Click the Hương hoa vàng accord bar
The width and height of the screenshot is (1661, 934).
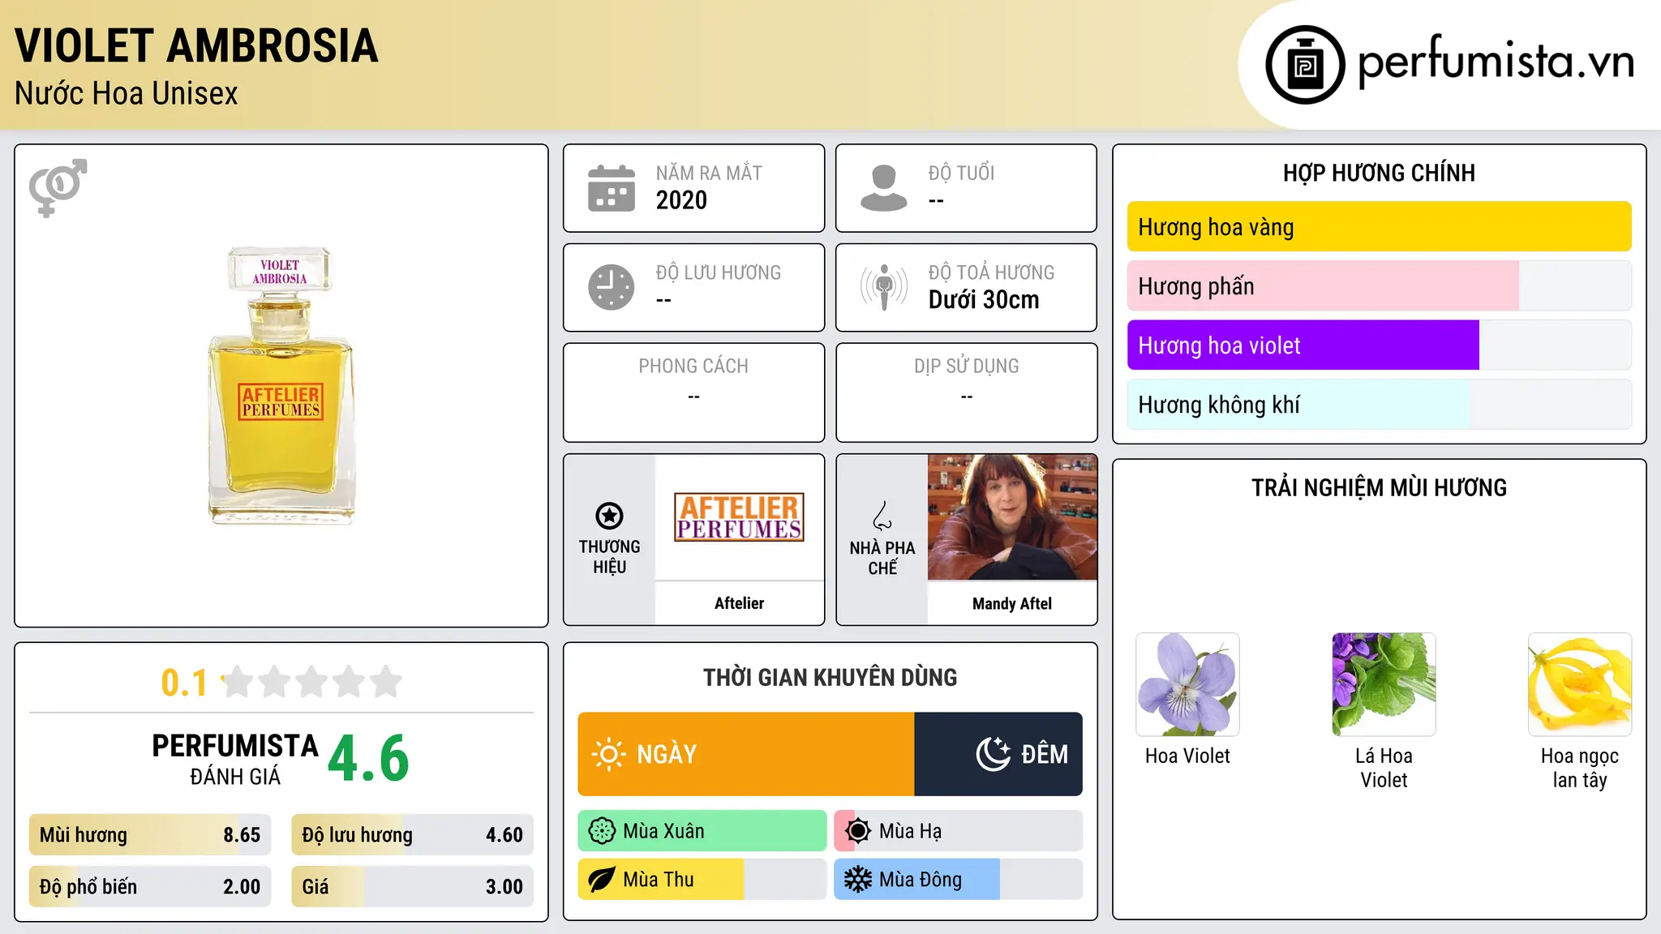(x=1380, y=227)
